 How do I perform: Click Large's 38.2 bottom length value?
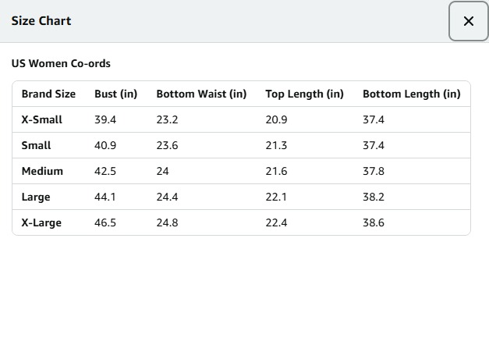click(x=374, y=197)
